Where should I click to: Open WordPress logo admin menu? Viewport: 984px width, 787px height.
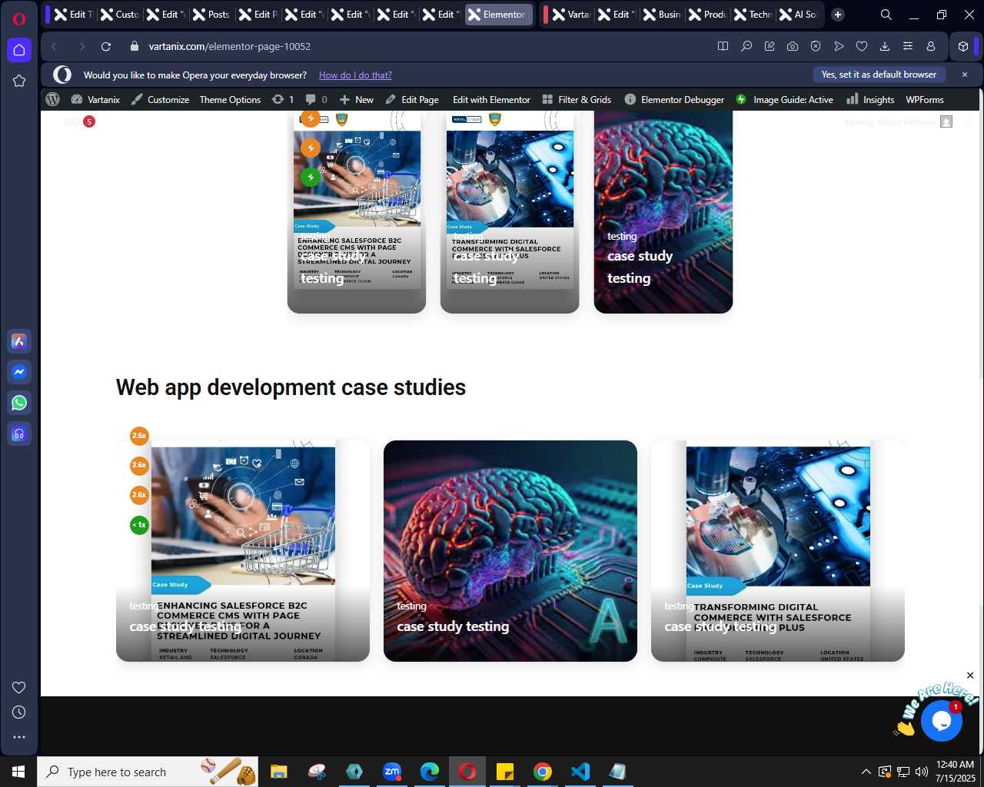click(53, 99)
